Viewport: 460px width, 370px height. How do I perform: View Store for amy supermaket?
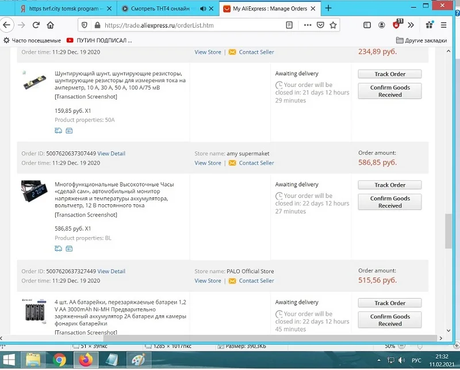(x=208, y=163)
